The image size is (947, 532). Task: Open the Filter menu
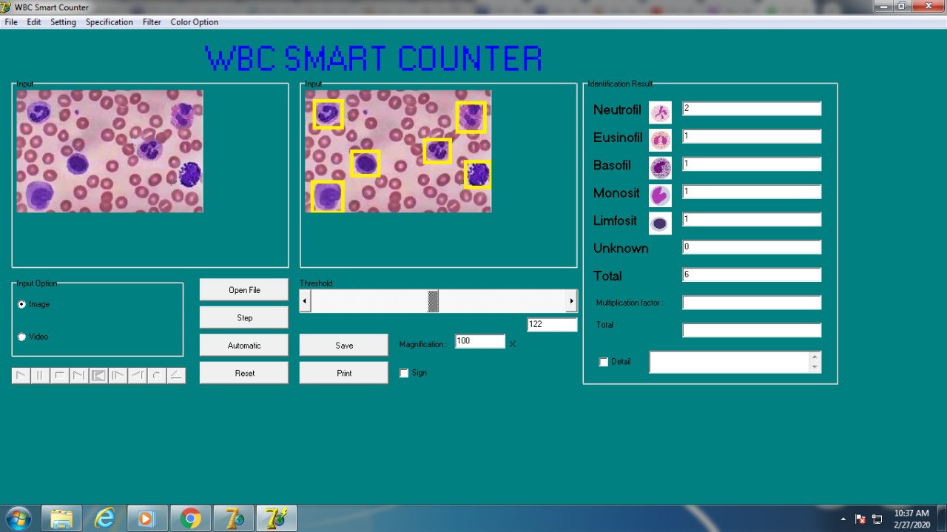tap(152, 22)
